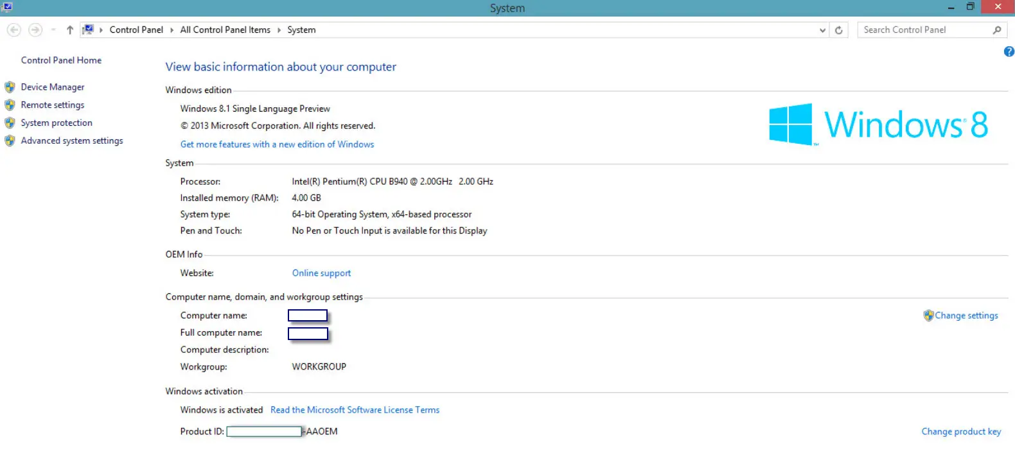Restore down the System window

(x=970, y=7)
